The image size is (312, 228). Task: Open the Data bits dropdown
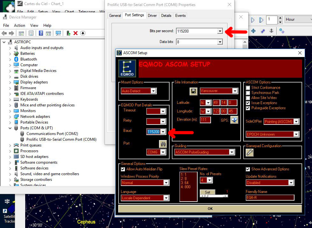pos(220,42)
